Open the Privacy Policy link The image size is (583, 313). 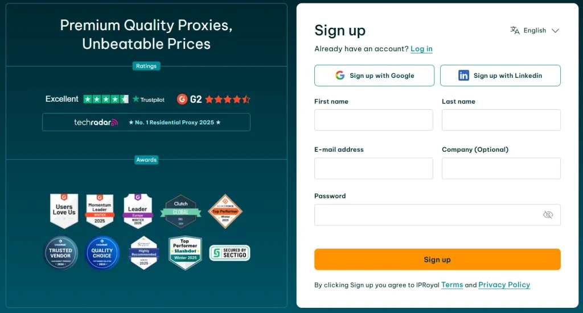(x=504, y=285)
